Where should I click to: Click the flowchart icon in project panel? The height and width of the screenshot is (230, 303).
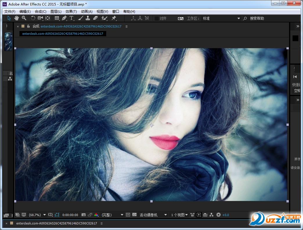pyautogui.click(x=10, y=79)
